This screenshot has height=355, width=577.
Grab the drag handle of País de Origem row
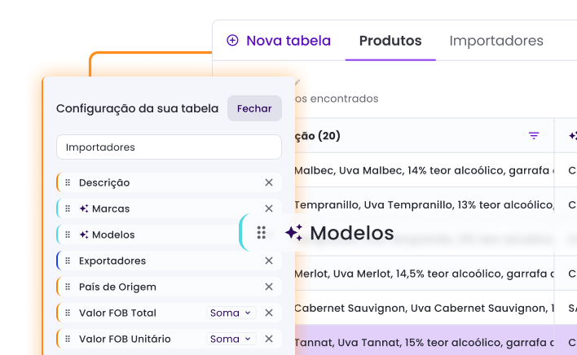click(x=68, y=287)
